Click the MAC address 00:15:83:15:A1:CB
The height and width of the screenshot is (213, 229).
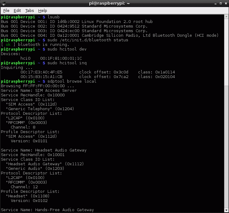pos(41,77)
